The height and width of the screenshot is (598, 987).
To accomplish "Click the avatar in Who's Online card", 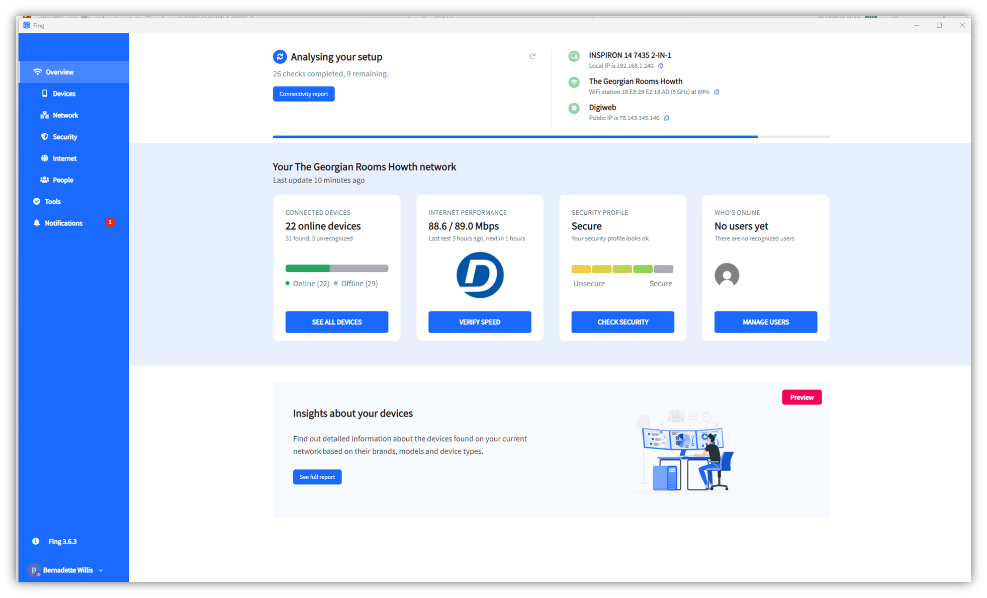I will click(x=727, y=276).
